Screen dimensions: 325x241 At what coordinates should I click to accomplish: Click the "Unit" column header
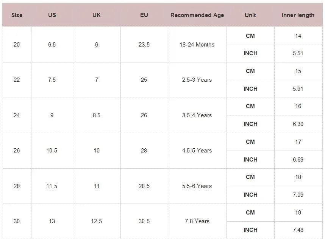click(x=250, y=15)
